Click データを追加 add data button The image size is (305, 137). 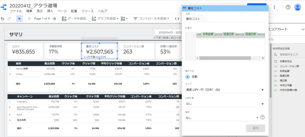pos(74,19)
